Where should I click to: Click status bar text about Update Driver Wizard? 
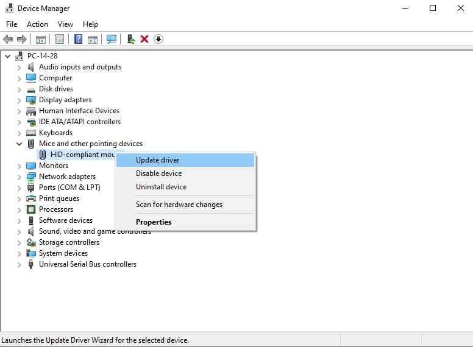(95, 340)
